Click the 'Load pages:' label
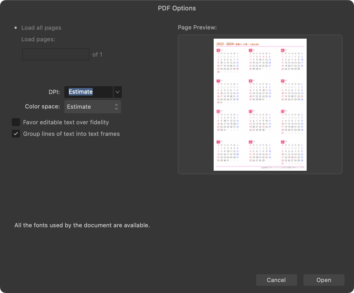 pos(38,39)
